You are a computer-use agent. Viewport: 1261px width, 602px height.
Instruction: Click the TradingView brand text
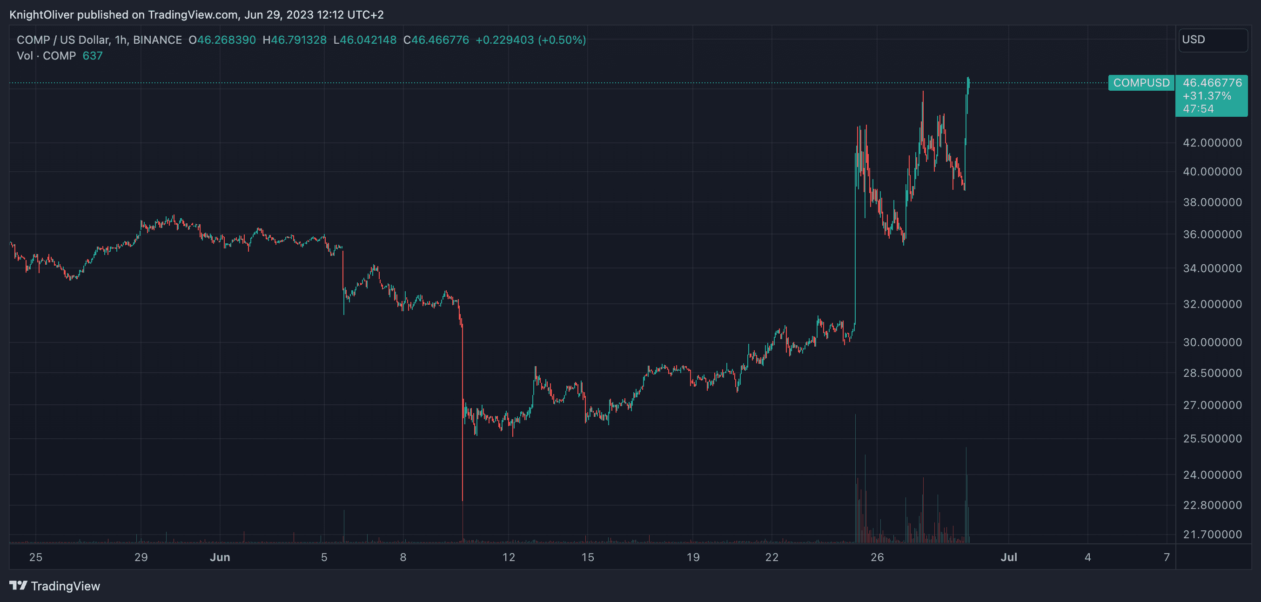[65, 586]
